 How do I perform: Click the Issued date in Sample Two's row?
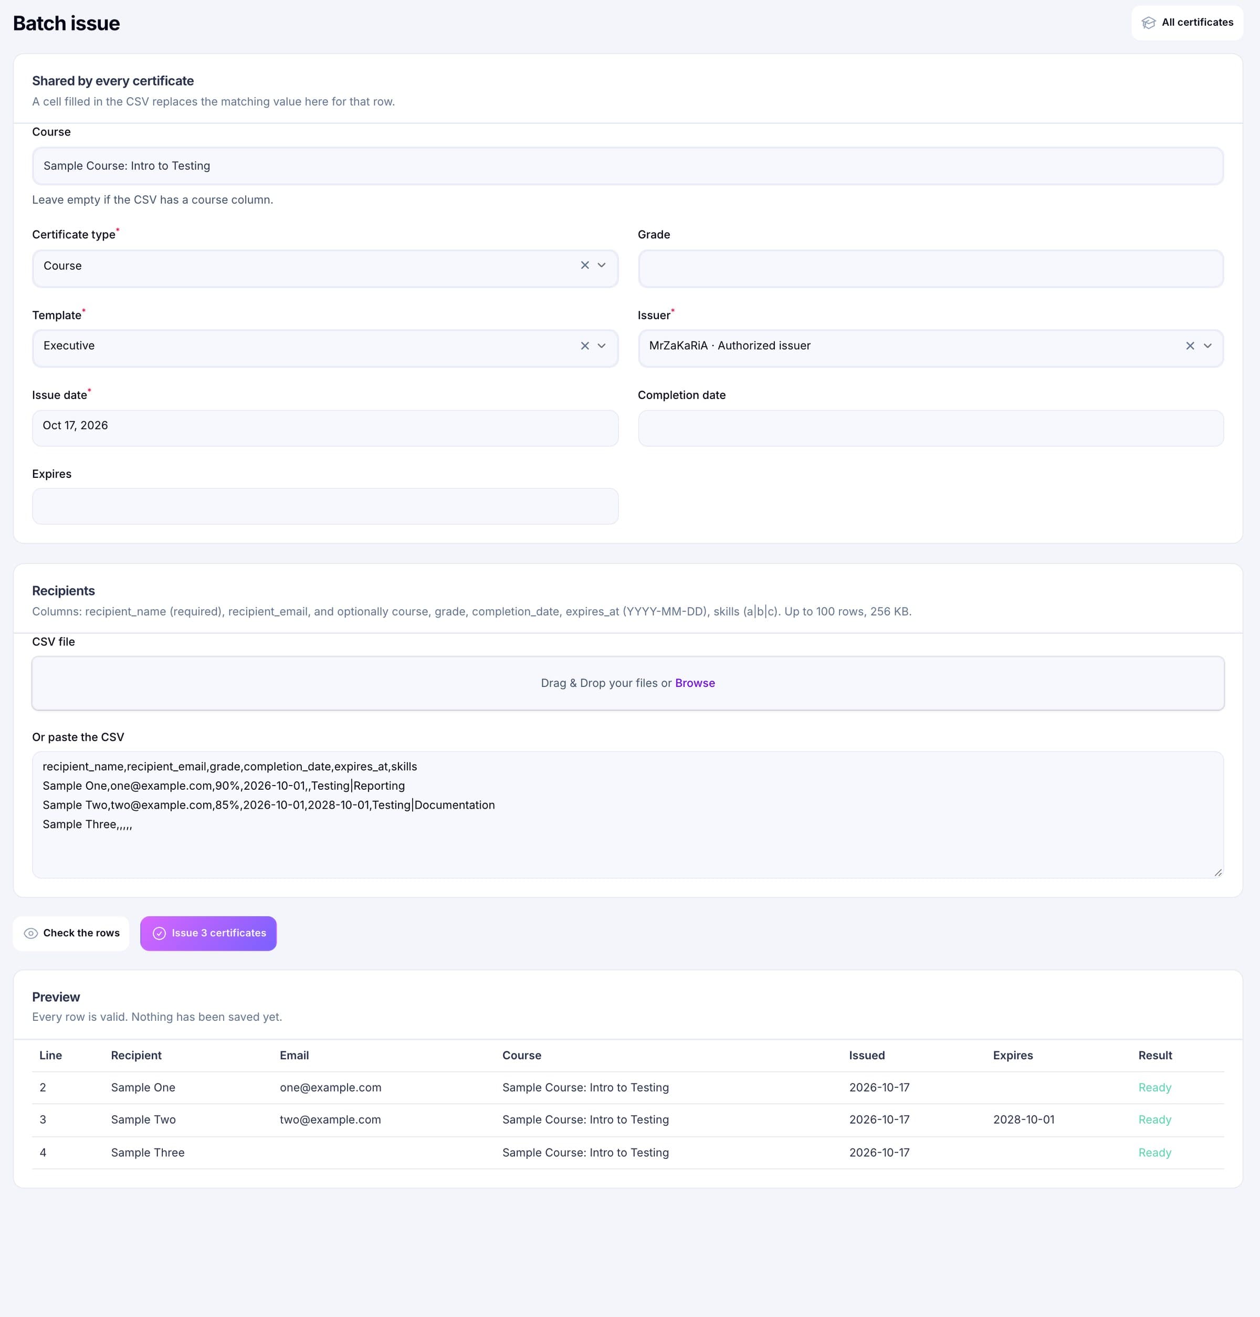[x=879, y=1120]
